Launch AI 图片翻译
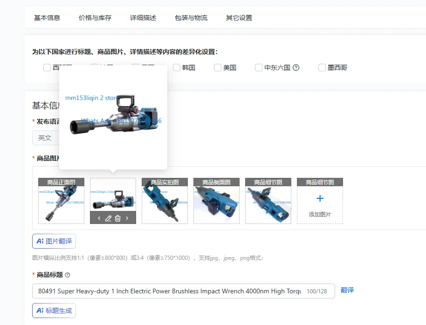This screenshot has height=325, width=426. (x=54, y=241)
